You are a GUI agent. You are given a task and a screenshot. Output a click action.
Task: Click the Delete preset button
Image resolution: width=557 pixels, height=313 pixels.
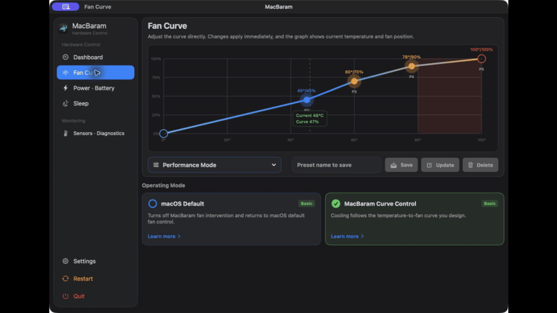(x=480, y=165)
